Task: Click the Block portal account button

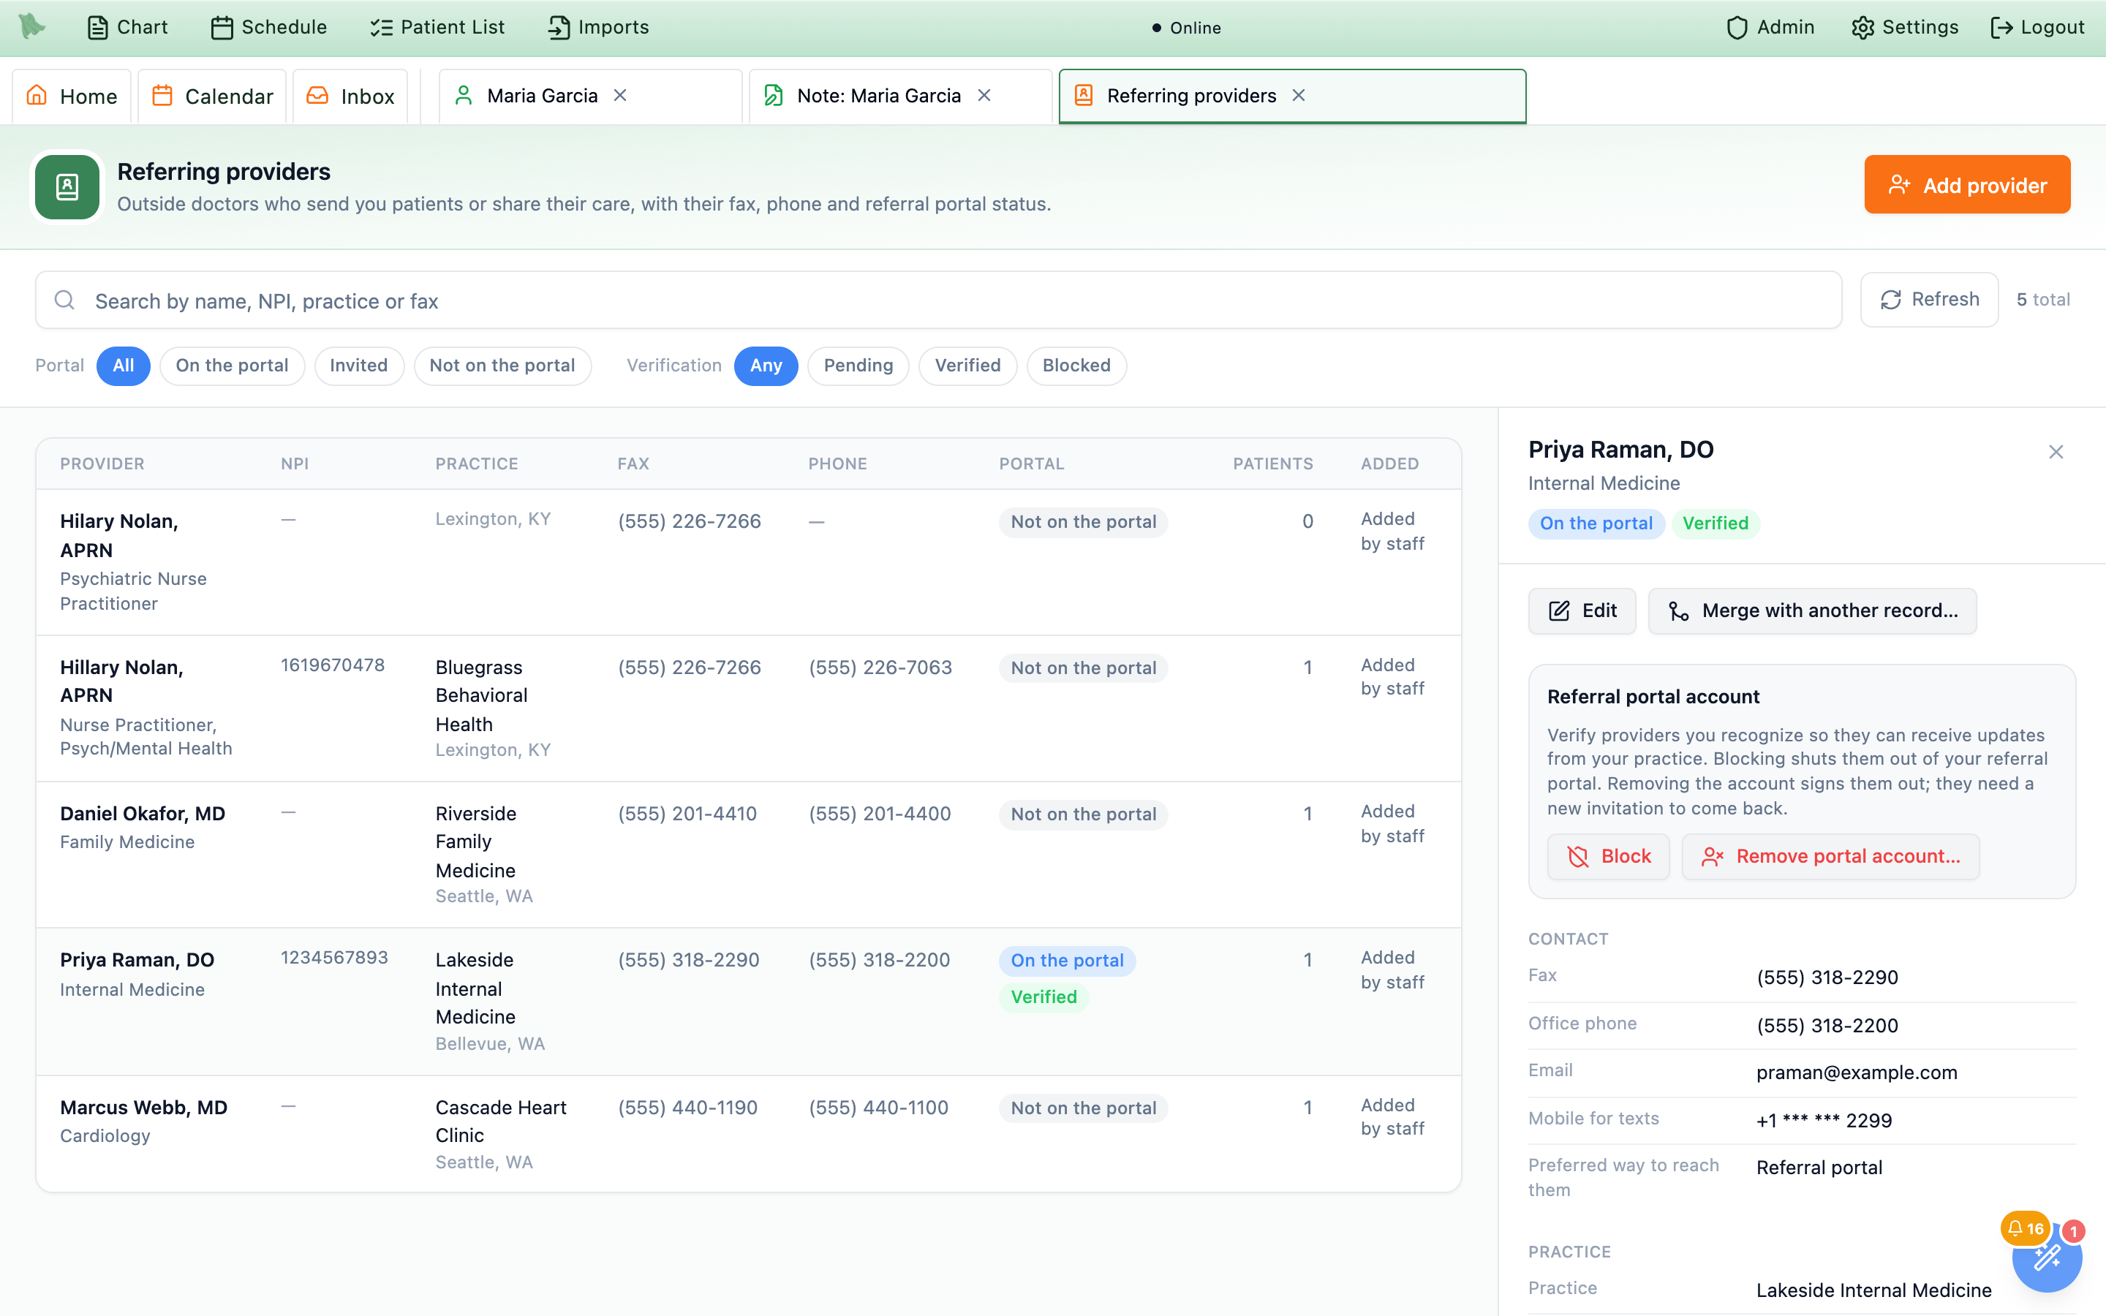Action: click(x=1608, y=856)
